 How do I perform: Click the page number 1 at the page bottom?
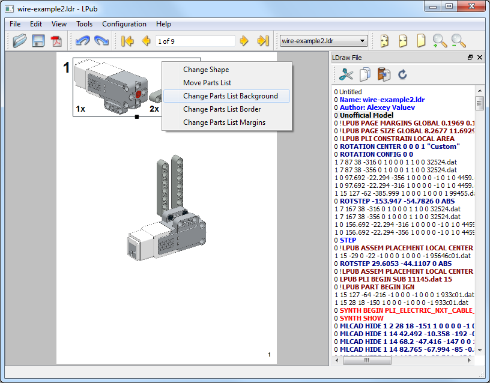(269, 355)
